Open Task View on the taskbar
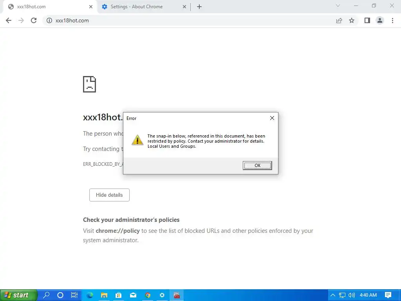 pos(74,295)
